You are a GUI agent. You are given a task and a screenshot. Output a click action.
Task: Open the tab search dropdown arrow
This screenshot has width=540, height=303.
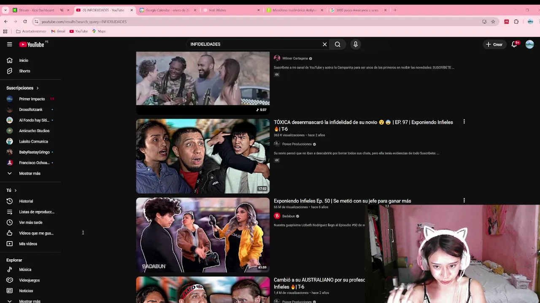(5, 10)
